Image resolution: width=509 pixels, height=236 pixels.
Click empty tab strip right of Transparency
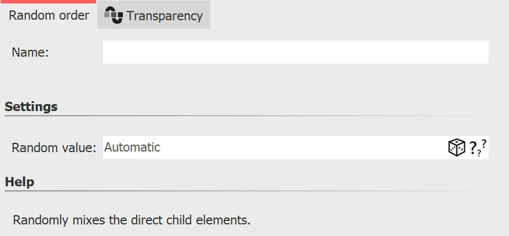(x=359, y=16)
